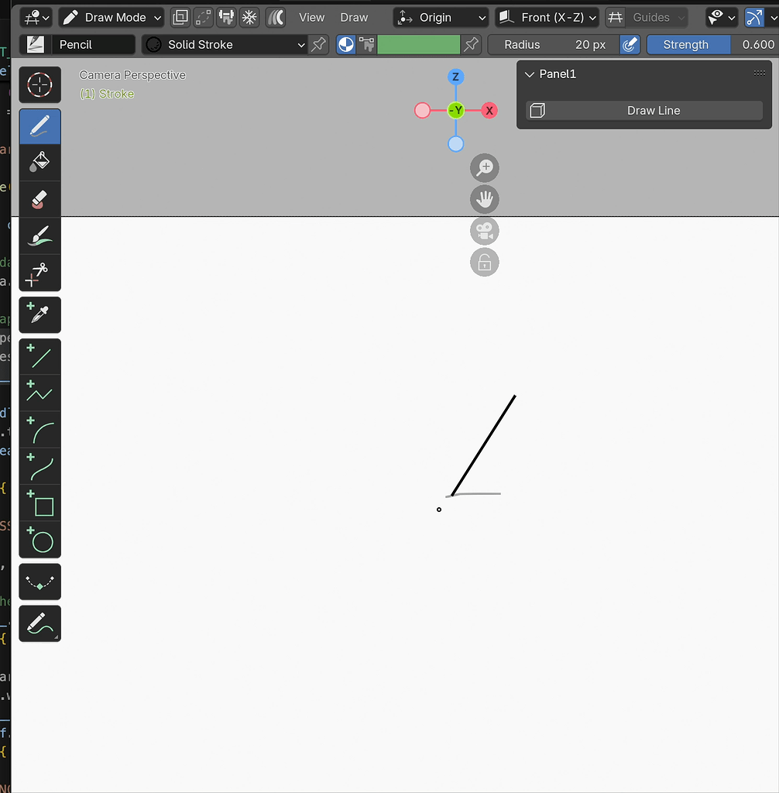Select the Polyline primitive tool

pyautogui.click(x=40, y=393)
